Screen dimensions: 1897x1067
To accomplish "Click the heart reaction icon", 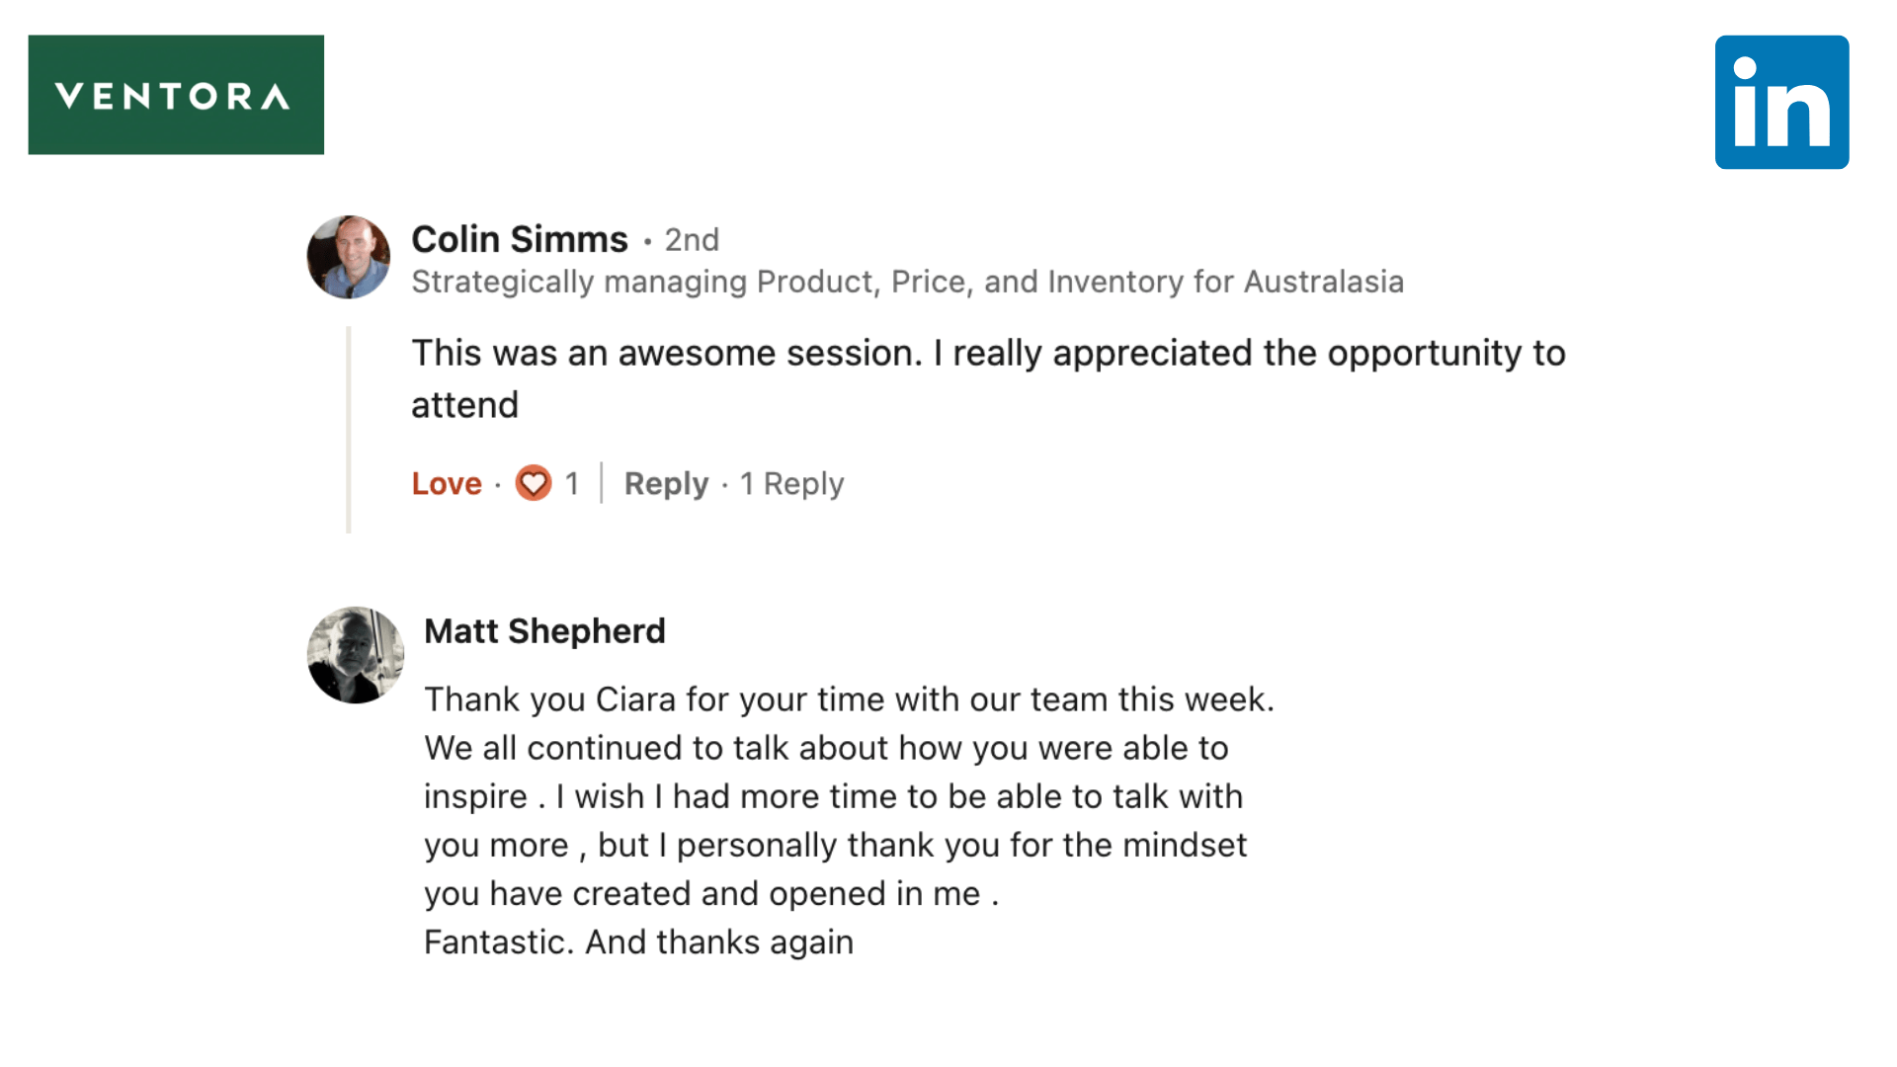I will 534,483.
